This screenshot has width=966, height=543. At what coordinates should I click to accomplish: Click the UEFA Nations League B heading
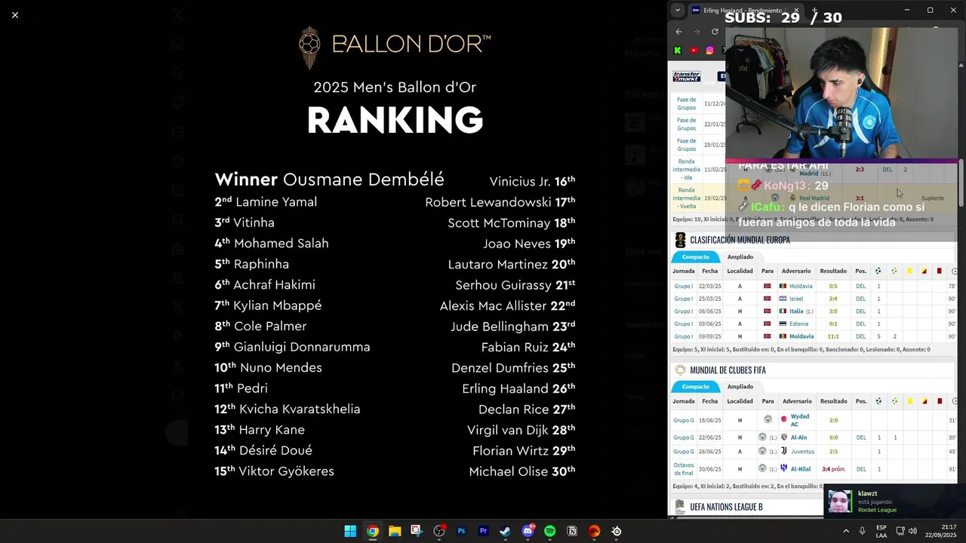pos(726,507)
